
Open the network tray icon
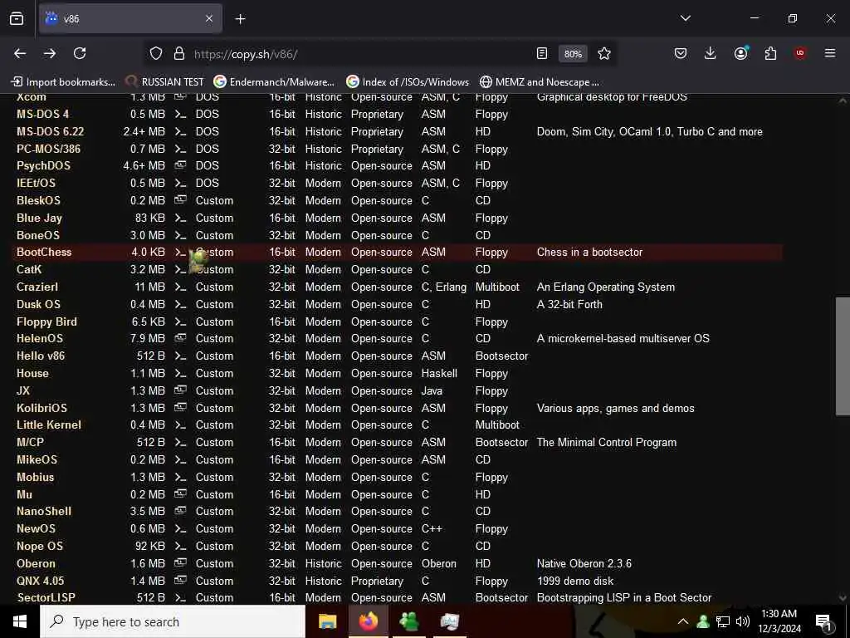[x=723, y=621]
